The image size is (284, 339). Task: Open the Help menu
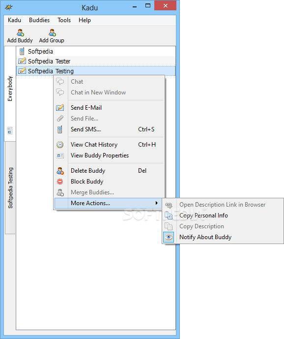point(85,20)
